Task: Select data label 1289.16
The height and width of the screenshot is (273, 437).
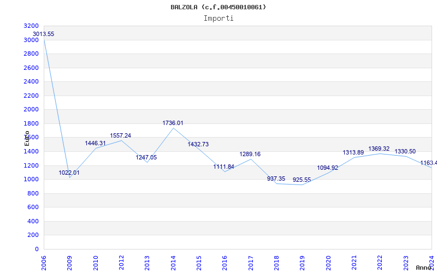Action: [250, 154]
